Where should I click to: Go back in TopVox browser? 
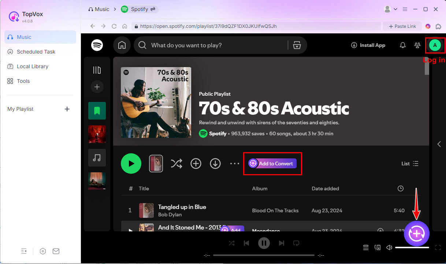(93, 26)
